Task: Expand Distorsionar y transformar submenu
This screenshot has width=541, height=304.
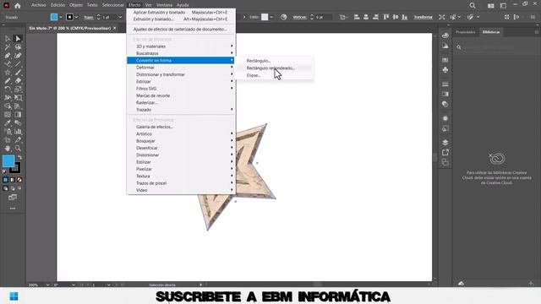Action: pyautogui.click(x=182, y=74)
